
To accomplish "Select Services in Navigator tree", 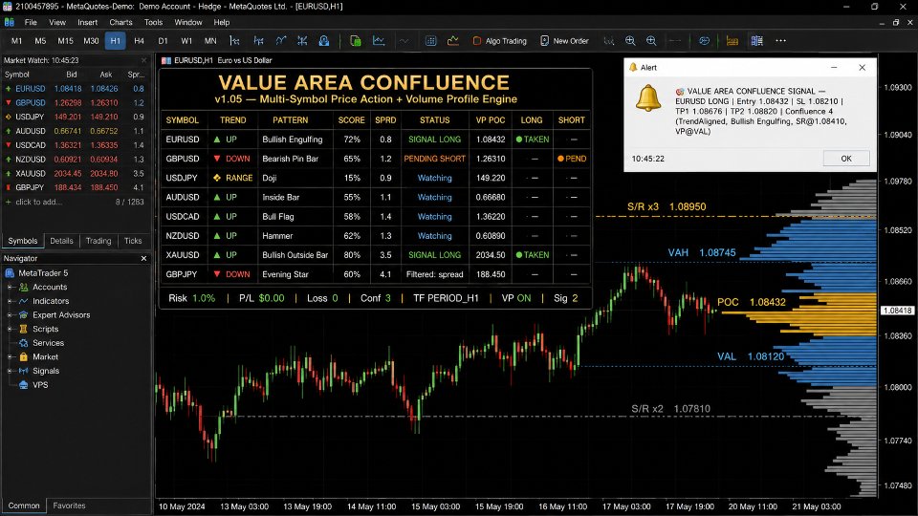I will (48, 343).
